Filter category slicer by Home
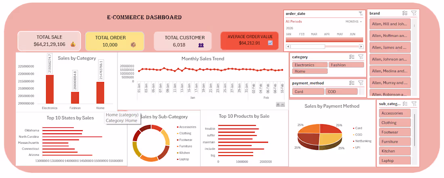Viewport: 444px width, 178px height. (x=310, y=72)
